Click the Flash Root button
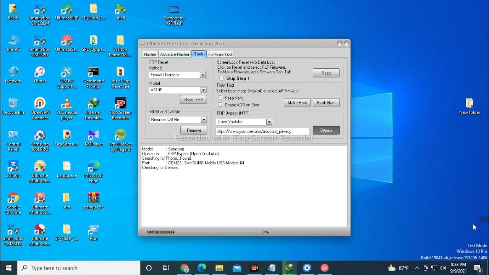The width and height of the screenshot is (489, 275). pos(326,103)
